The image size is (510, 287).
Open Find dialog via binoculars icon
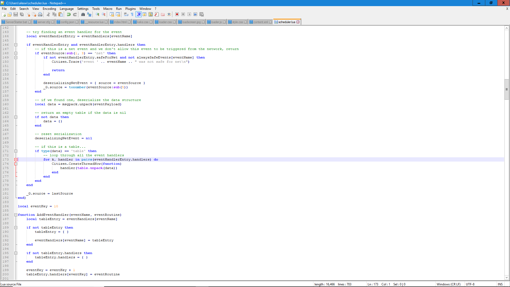click(83, 14)
